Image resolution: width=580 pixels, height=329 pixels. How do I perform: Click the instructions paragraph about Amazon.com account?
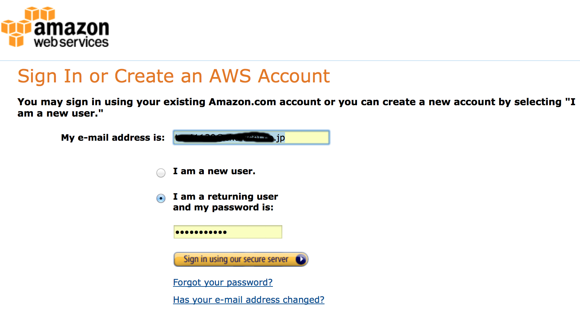coord(296,108)
